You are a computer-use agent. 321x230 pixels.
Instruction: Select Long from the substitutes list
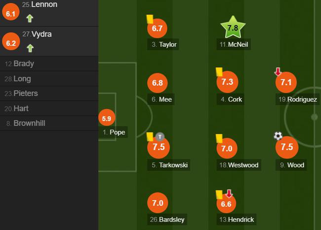click(x=49, y=79)
